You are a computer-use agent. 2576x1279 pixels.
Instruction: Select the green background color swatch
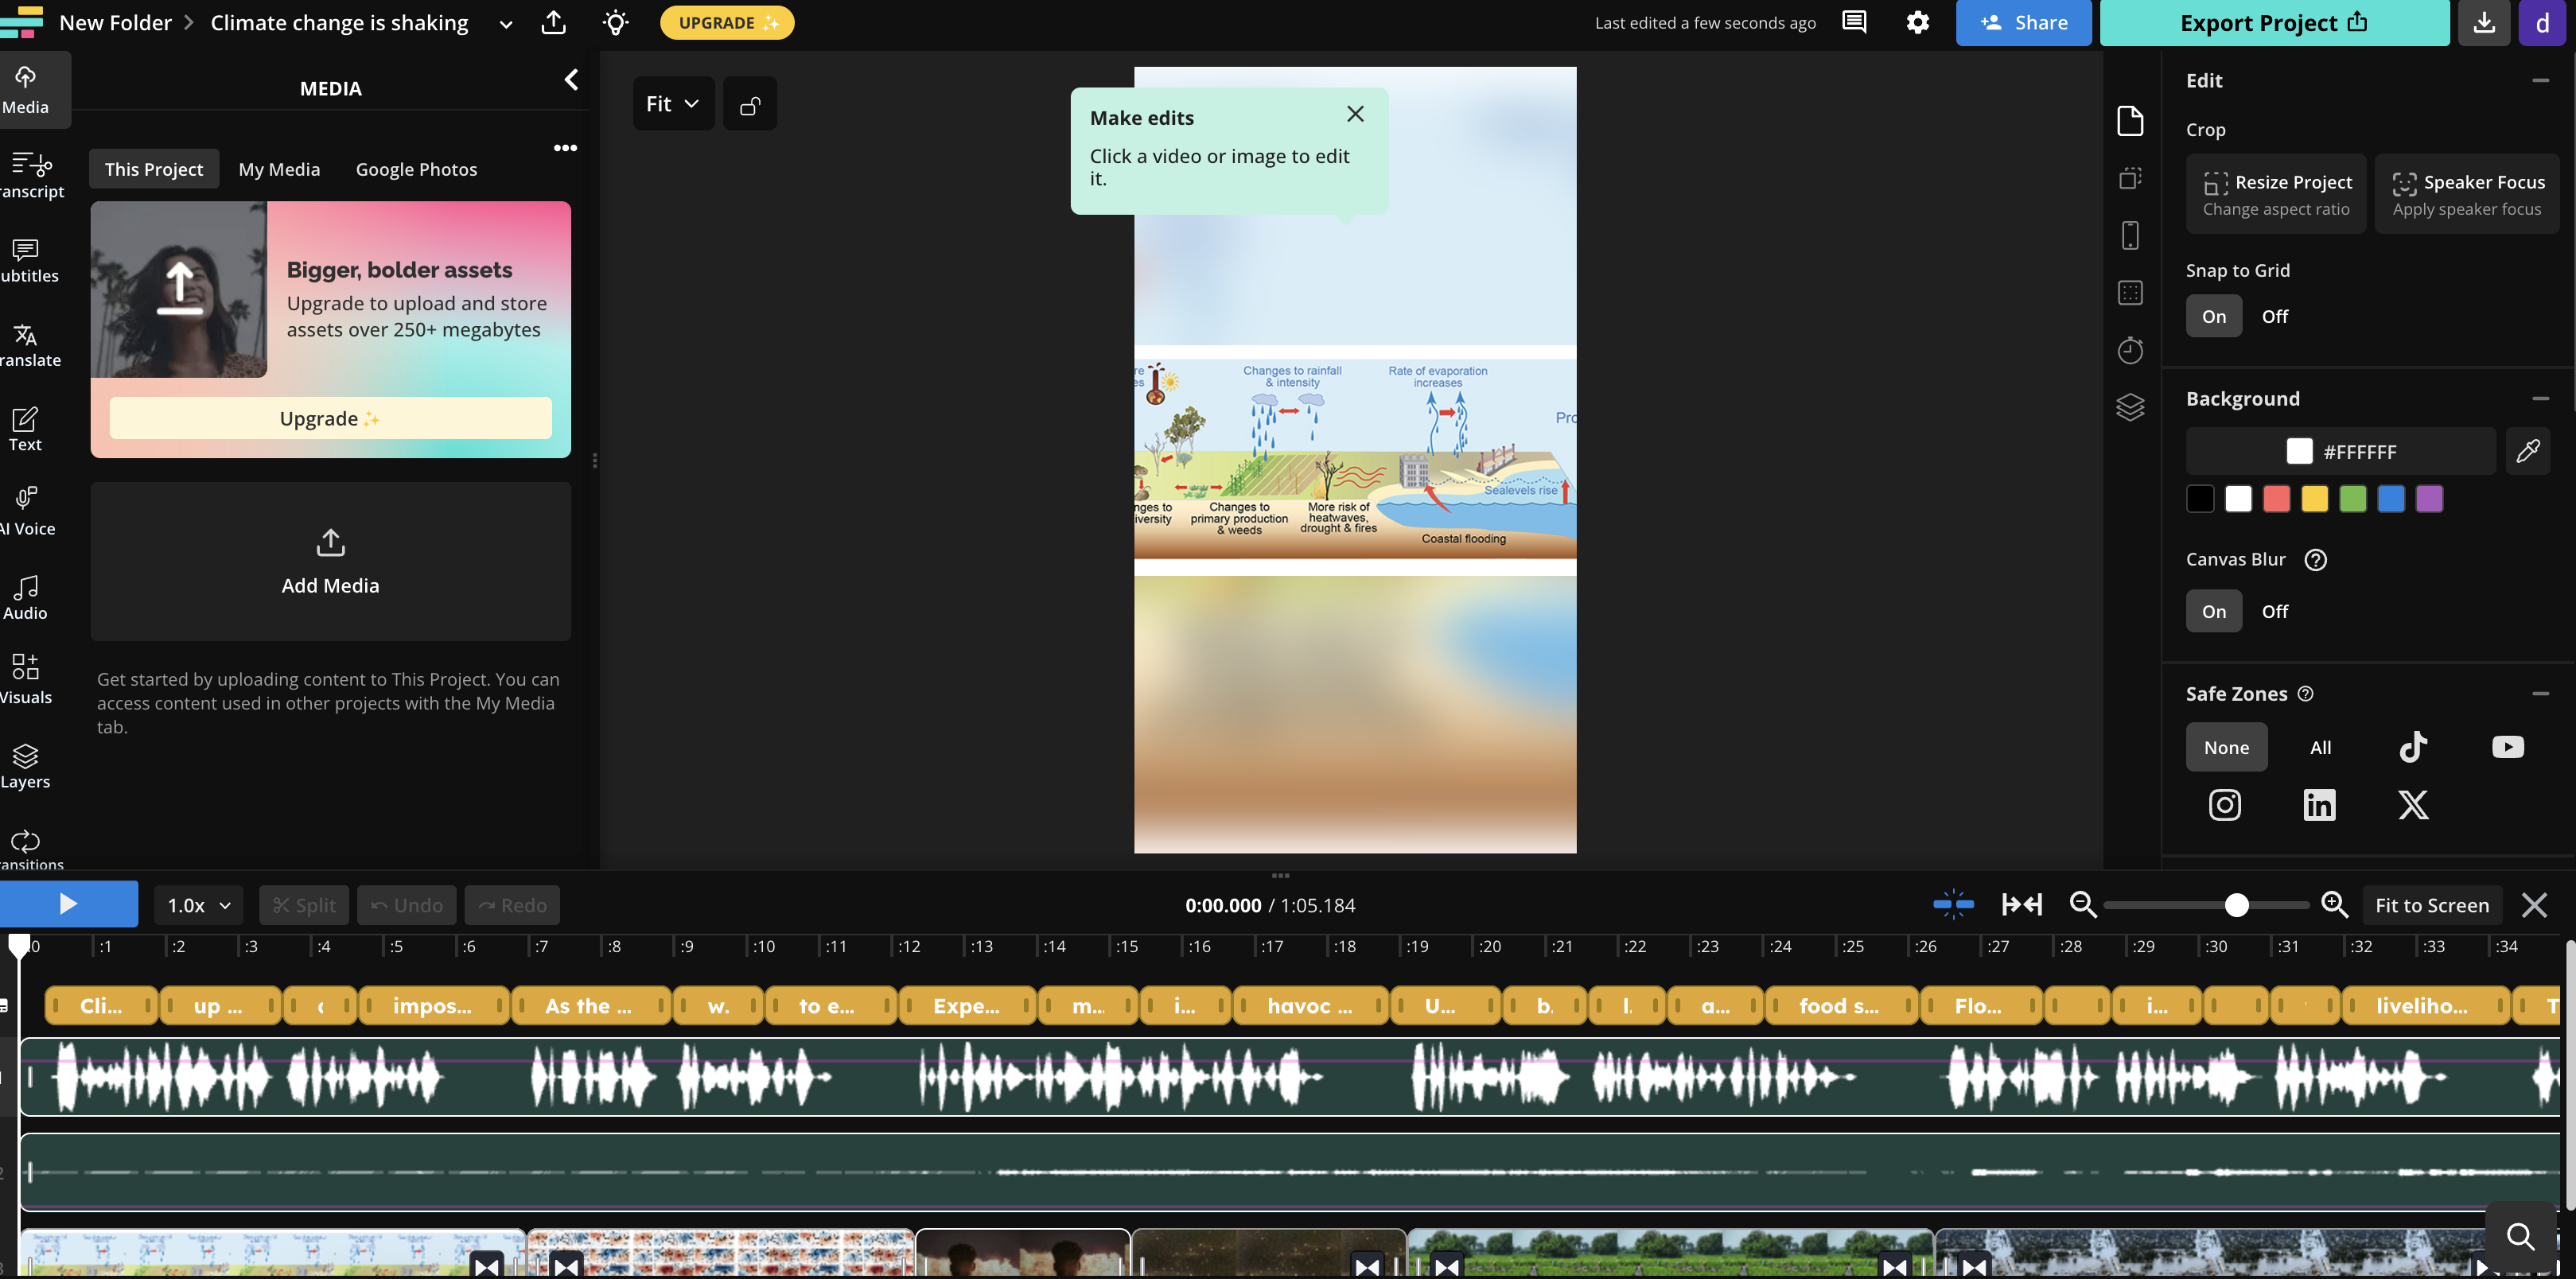[2353, 498]
